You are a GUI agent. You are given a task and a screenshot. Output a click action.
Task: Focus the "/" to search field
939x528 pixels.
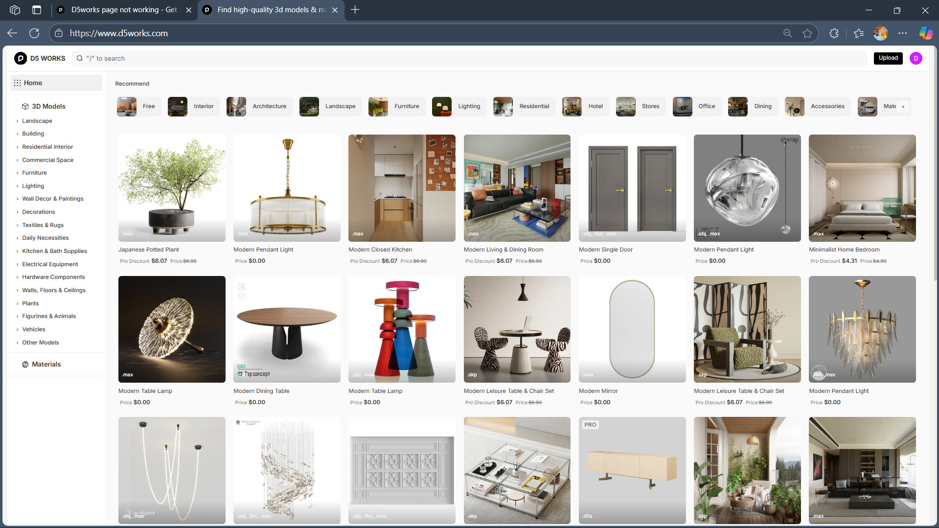(x=470, y=58)
